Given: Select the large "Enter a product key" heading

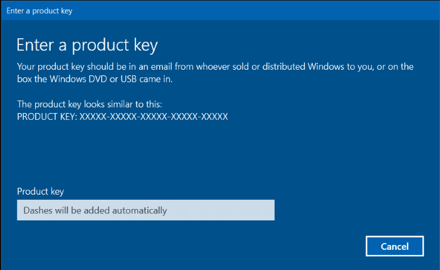Looking at the screenshot, I should point(86,45).
